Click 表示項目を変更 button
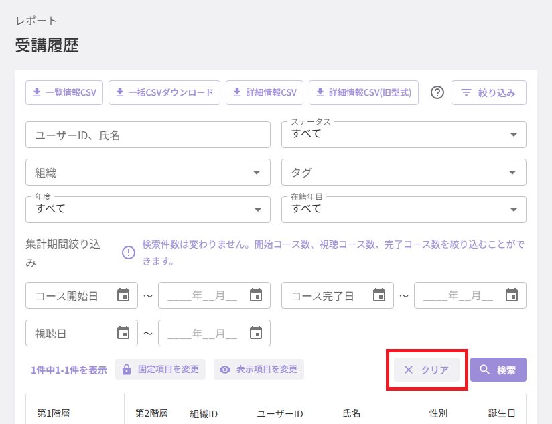Image resolution: width=552 pixels, height=424 pixels. click(x=259, y=370)
